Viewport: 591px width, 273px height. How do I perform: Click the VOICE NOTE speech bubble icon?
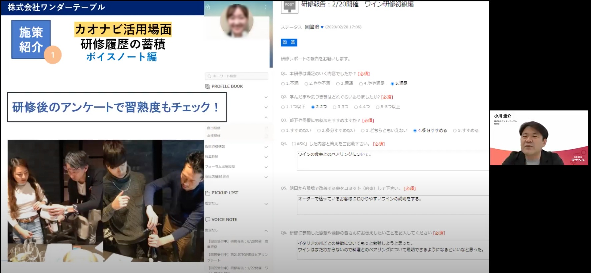point(207,220)
